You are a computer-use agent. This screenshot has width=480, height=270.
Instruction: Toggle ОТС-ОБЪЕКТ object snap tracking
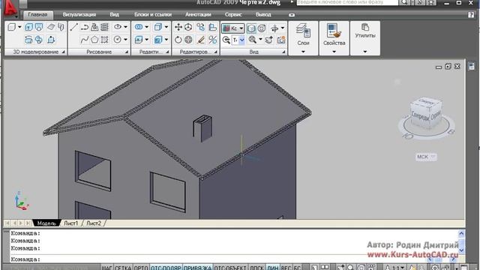[x=230, y=268]
